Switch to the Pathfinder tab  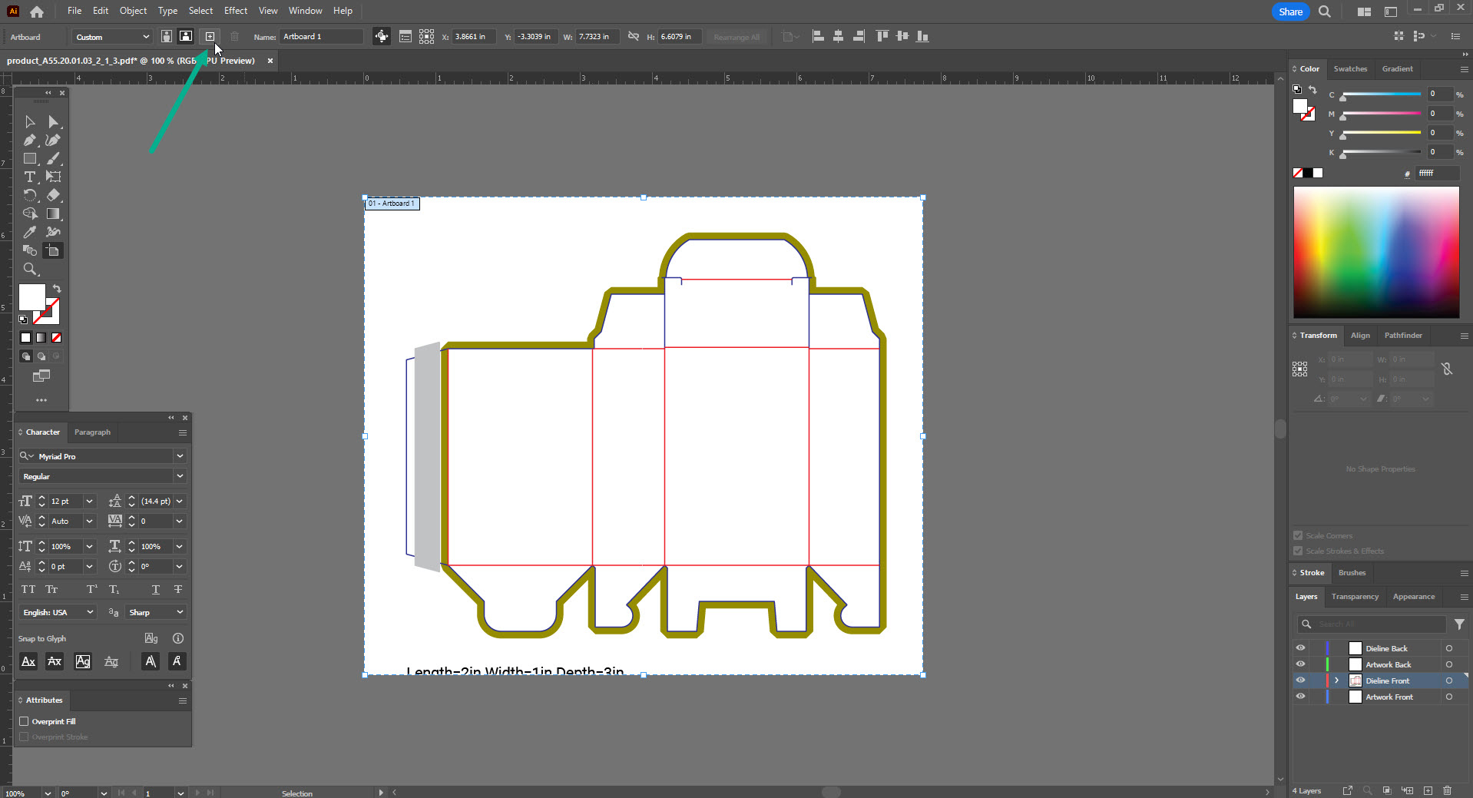1403,336
